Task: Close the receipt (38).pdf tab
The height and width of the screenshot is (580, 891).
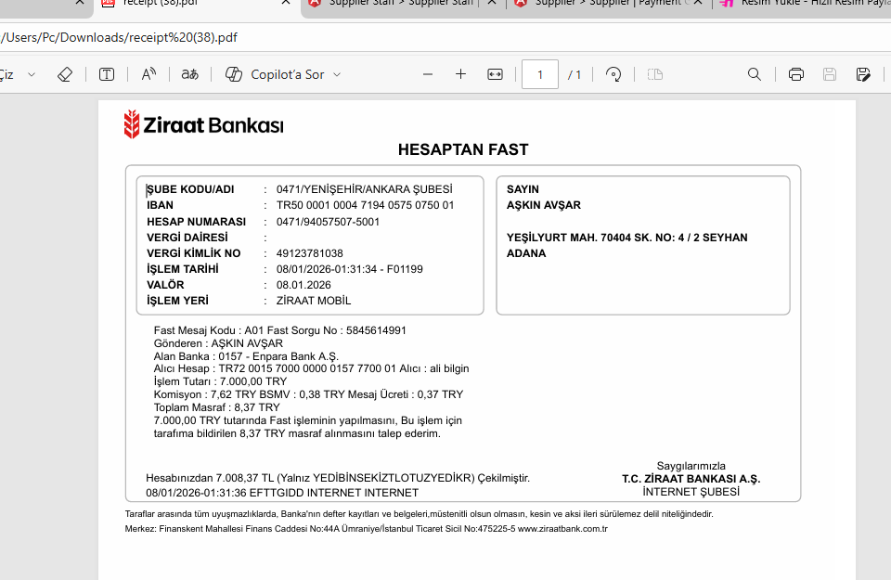Action: coord(286,2)
